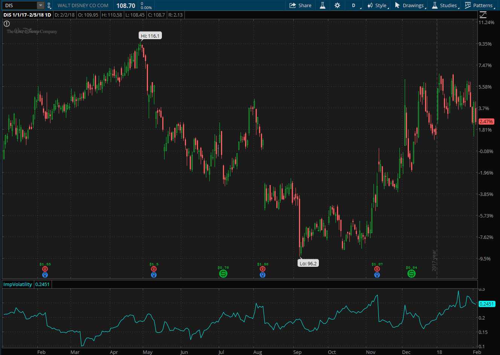
Task: Click the 'WALT DISNEY CO COM' name
Action: 83,5
